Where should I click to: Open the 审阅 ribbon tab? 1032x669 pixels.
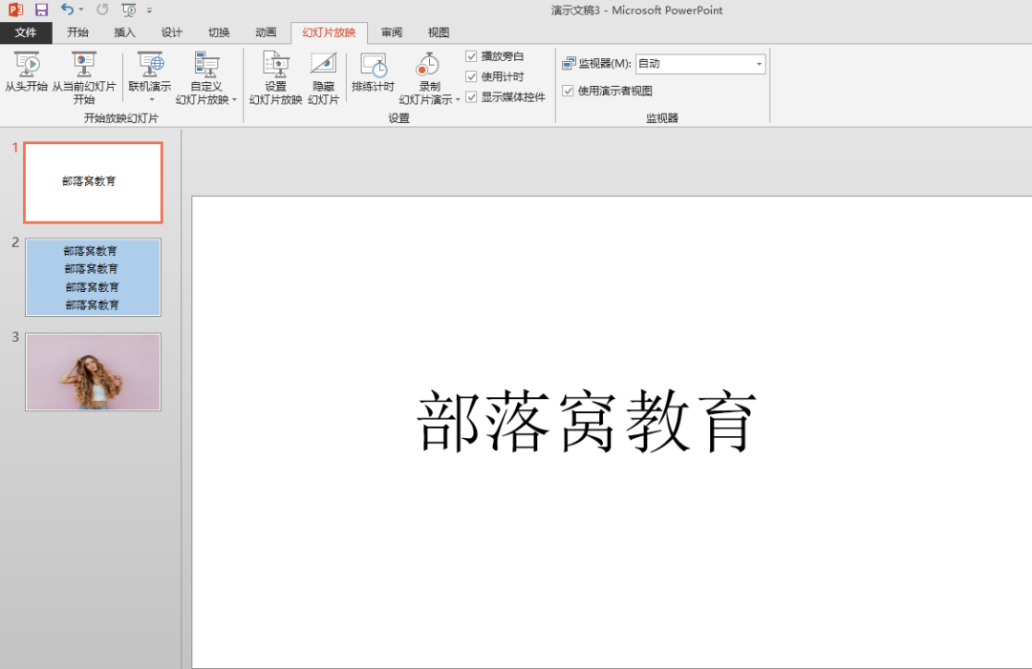(x=391, y=31)
